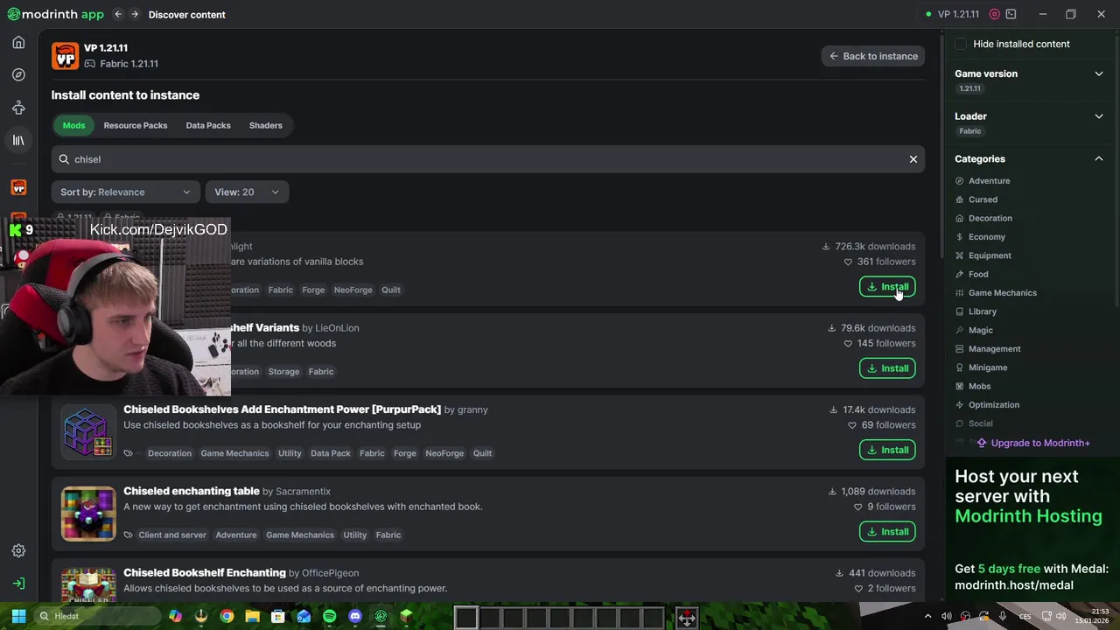Open Discord from the taskbar

click(x=354, y=616)
